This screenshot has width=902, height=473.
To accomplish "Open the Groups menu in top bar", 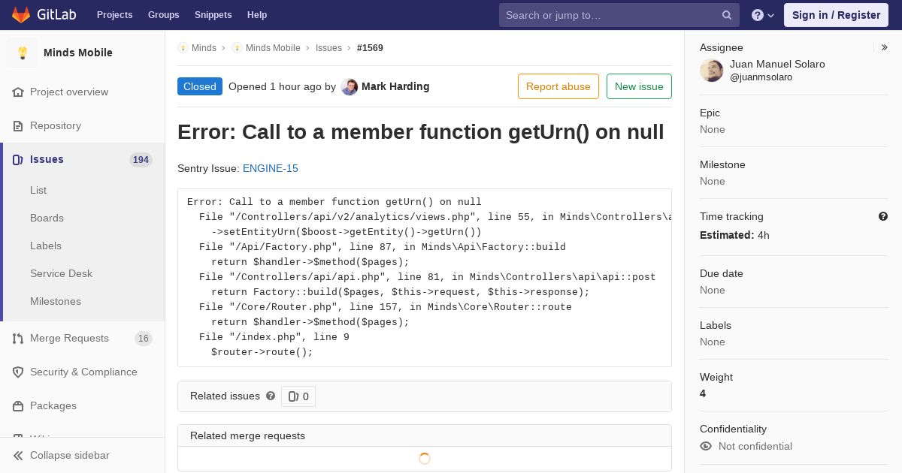I will tap(163, 15).
